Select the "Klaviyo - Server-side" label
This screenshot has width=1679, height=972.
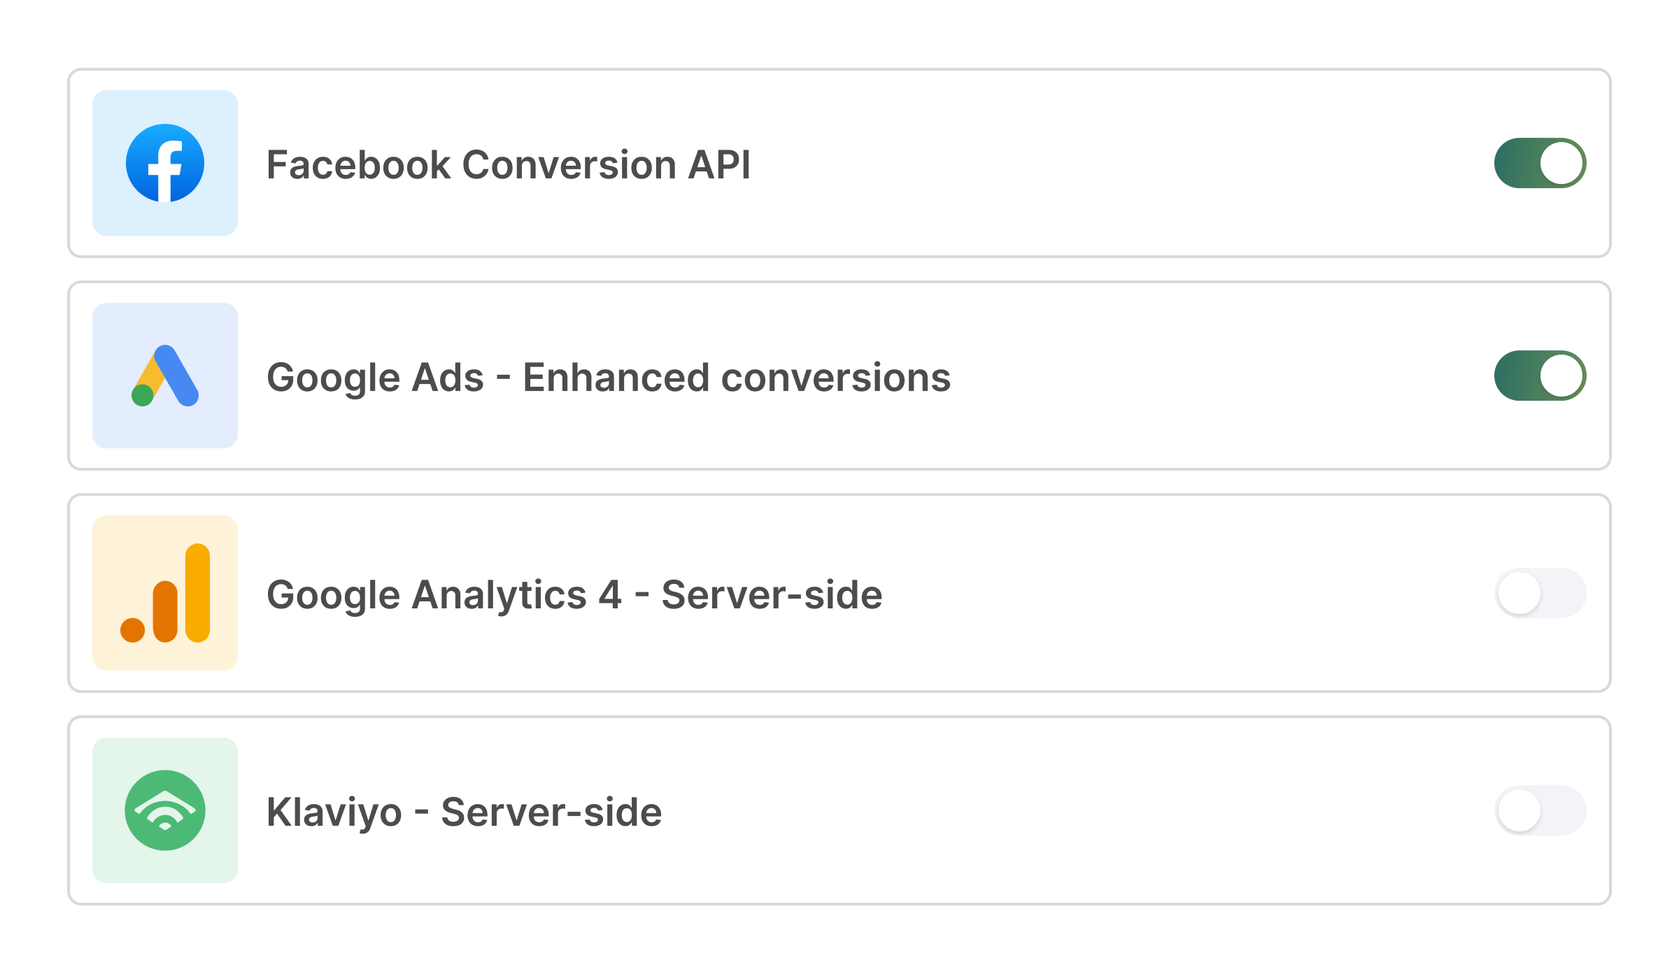tap(464, 813)
